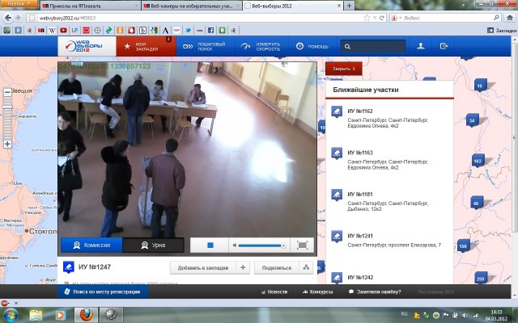Viewport: 518px width, 323px height.
Task: Adjust the video volume slider
Action: [x=261, y=245]
